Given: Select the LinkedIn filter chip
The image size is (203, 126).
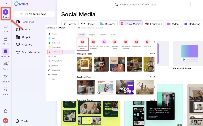Looking at the screenshot, I should pos(113,35).
